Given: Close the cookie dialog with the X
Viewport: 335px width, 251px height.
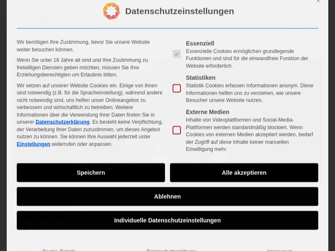Looking at the screenshot, I should click(x=318, y=1).
